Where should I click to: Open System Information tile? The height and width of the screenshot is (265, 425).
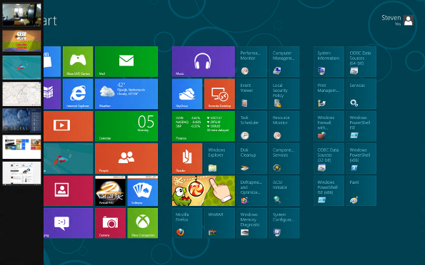pyautogui.click(x=329, y=62)
